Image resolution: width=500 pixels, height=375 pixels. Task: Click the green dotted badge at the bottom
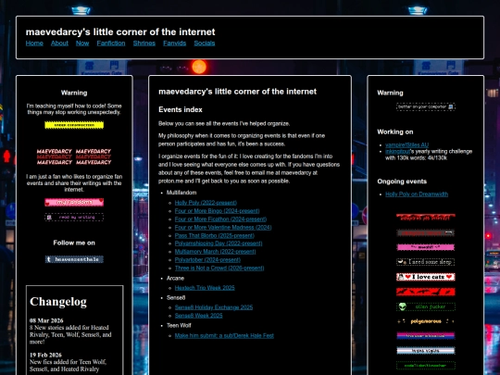coord(426,366)
